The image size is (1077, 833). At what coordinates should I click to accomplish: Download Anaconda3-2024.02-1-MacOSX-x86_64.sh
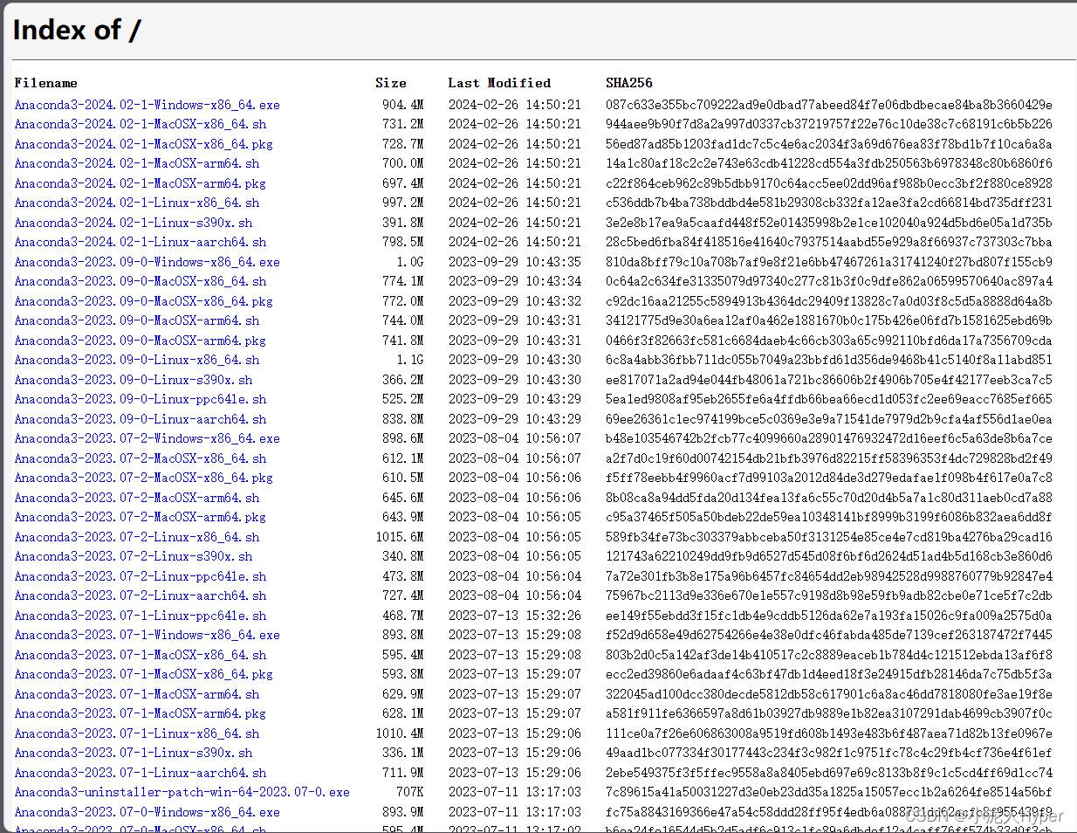[140, 124]
